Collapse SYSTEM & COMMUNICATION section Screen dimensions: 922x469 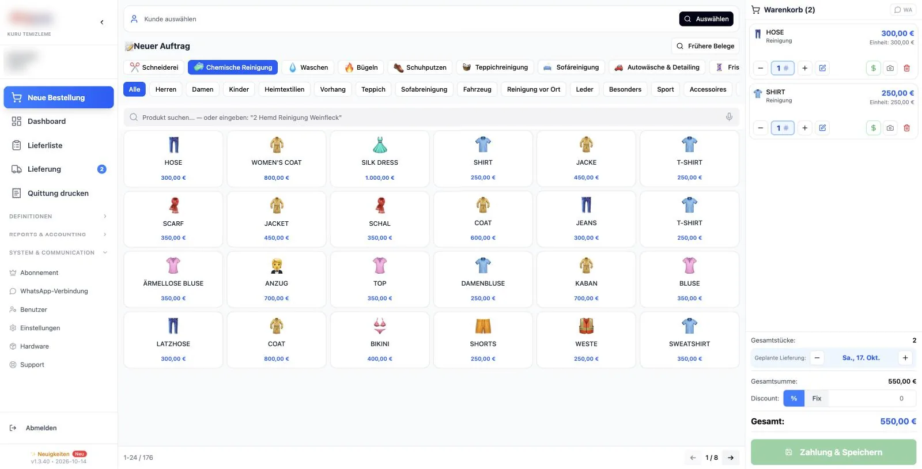[59, 253]
